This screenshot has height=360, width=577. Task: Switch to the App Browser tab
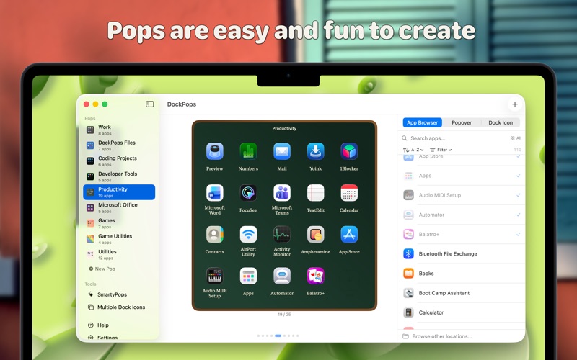[422, 122]
